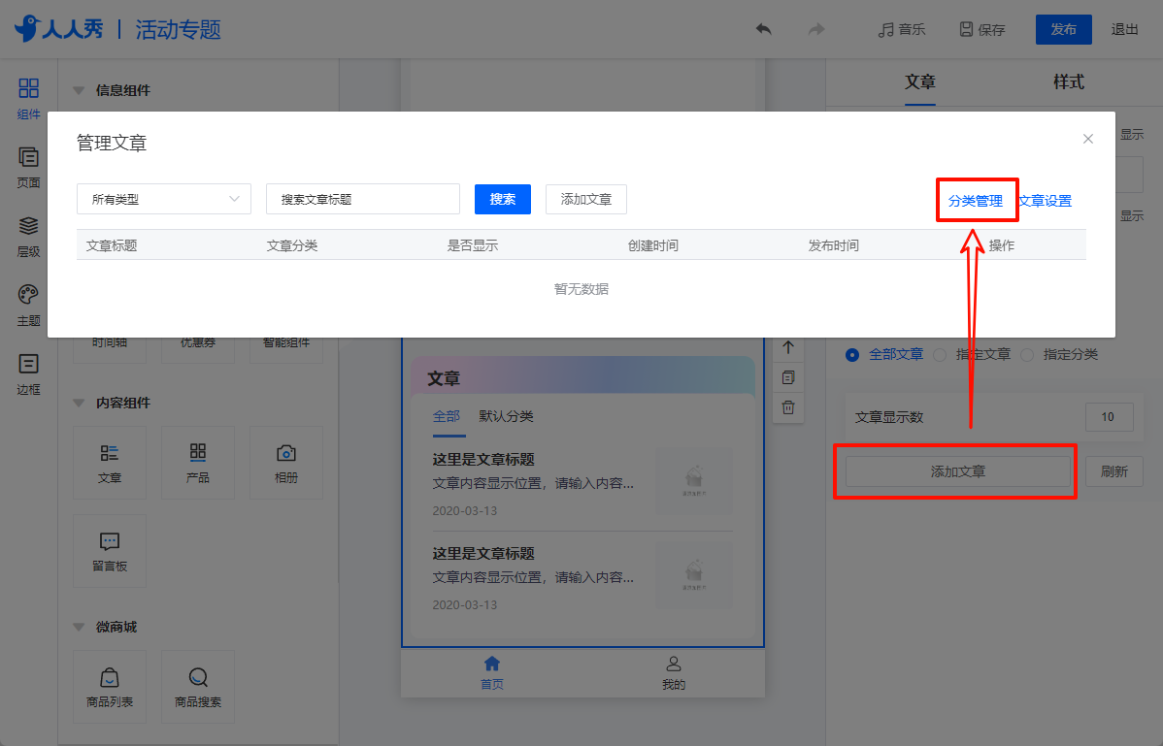This screenshot has height=746, width=1163.
Task: Add the 商品搜索 goods search component
Action: click(198, 687)
